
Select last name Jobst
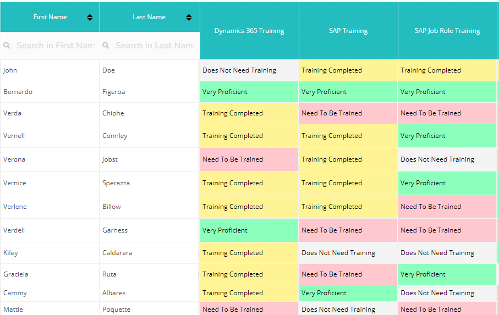click(x=110, y=159)
